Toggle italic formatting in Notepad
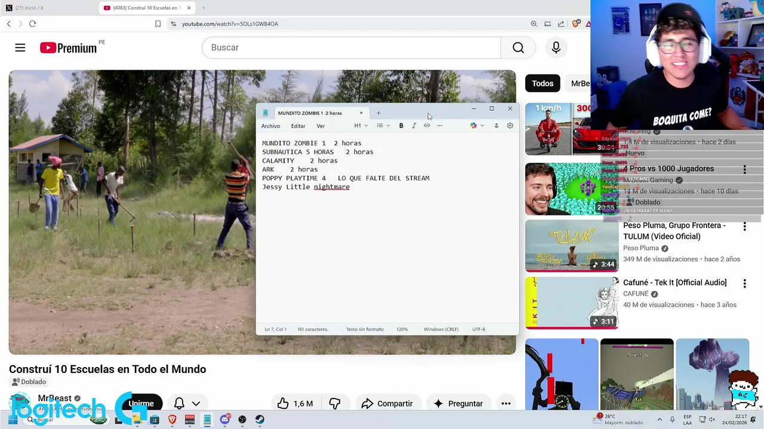Image resolution: width=764 pixels, height=429 pixels. tap(414, 126)
